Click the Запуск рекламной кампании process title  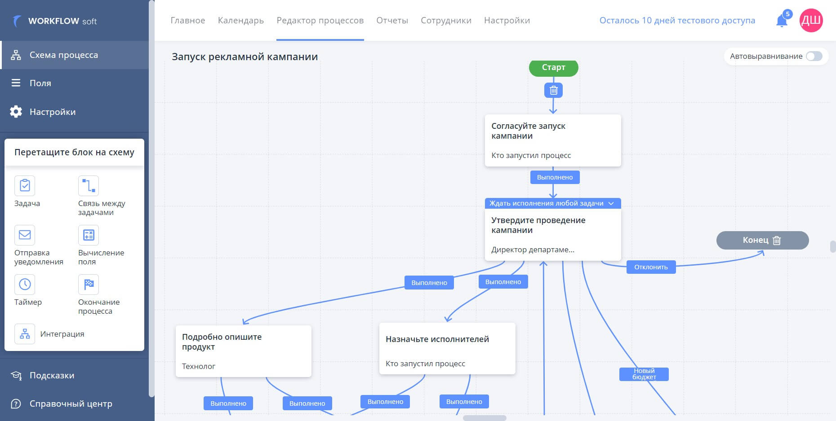[x=245, y=57]
